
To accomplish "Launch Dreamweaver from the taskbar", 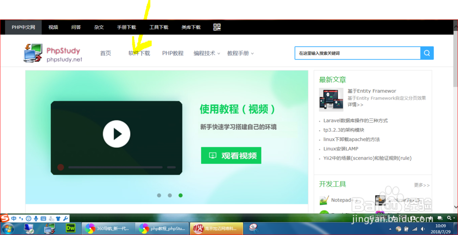I will pos(71,228).
